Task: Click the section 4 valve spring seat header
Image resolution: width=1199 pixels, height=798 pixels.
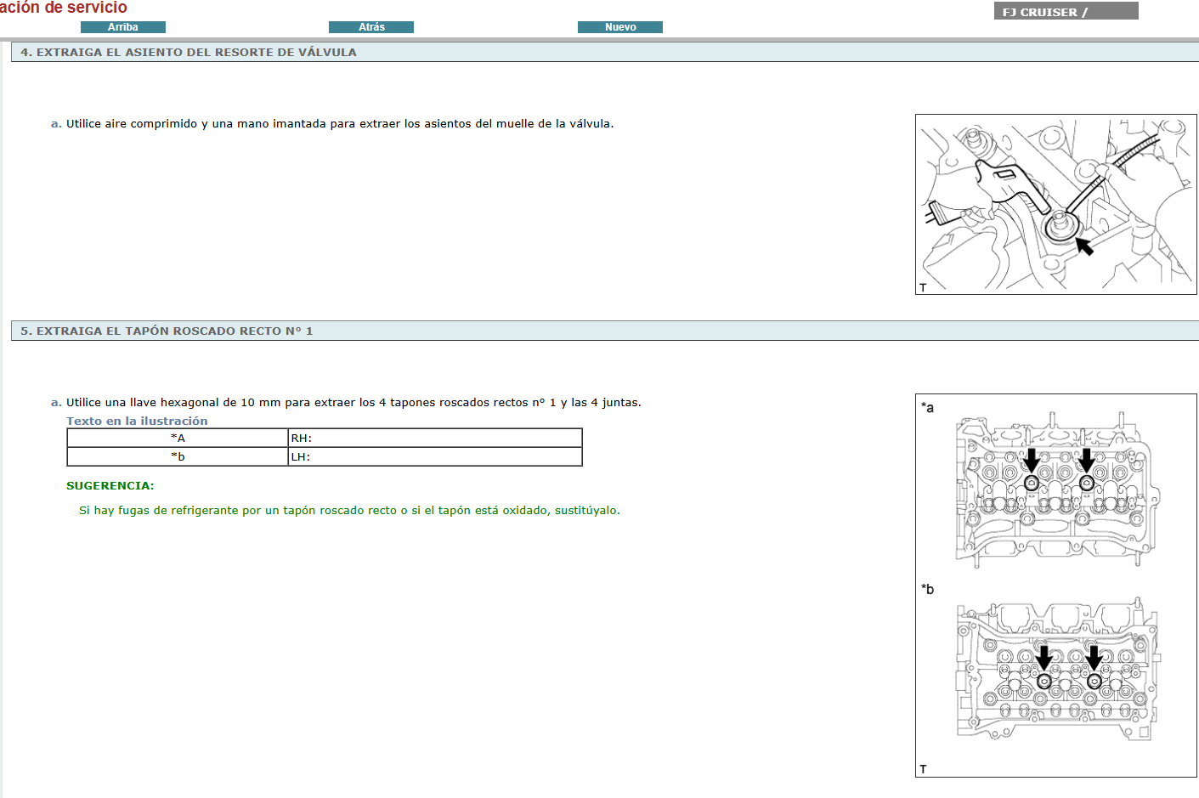Action: pos(189,53)
